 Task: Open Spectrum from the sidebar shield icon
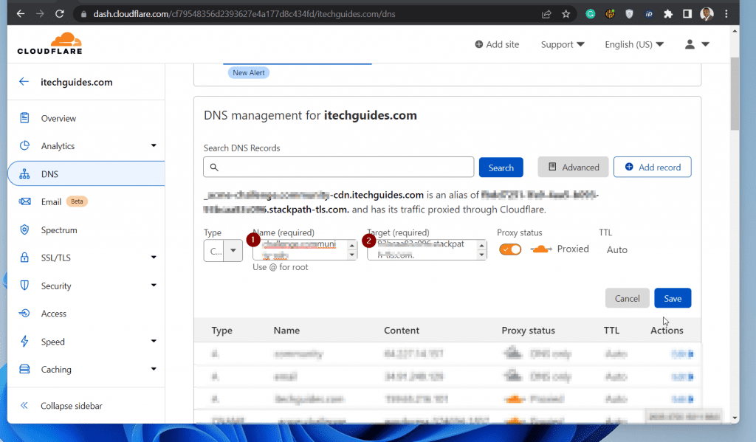(24, 230)
